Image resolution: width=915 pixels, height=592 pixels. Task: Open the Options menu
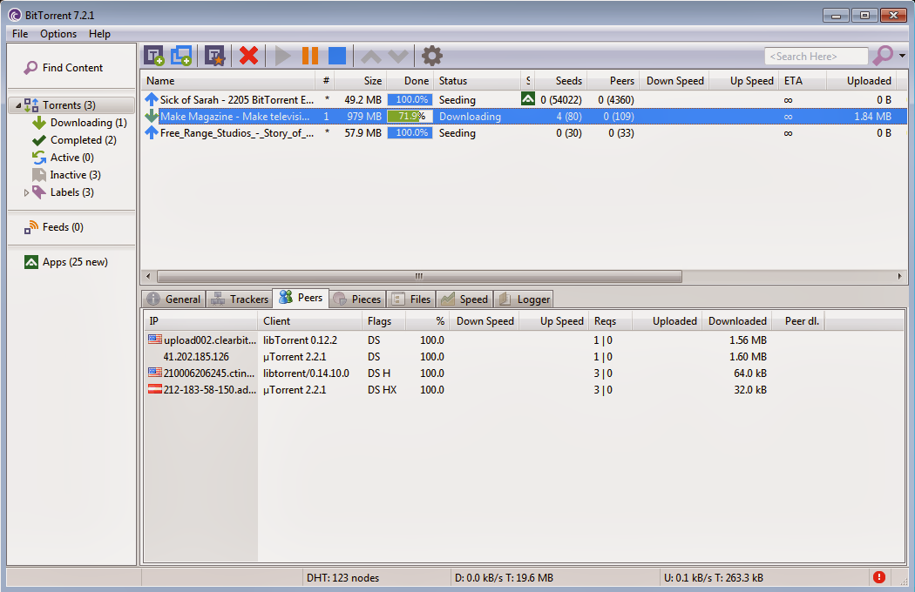pos(58,34)
